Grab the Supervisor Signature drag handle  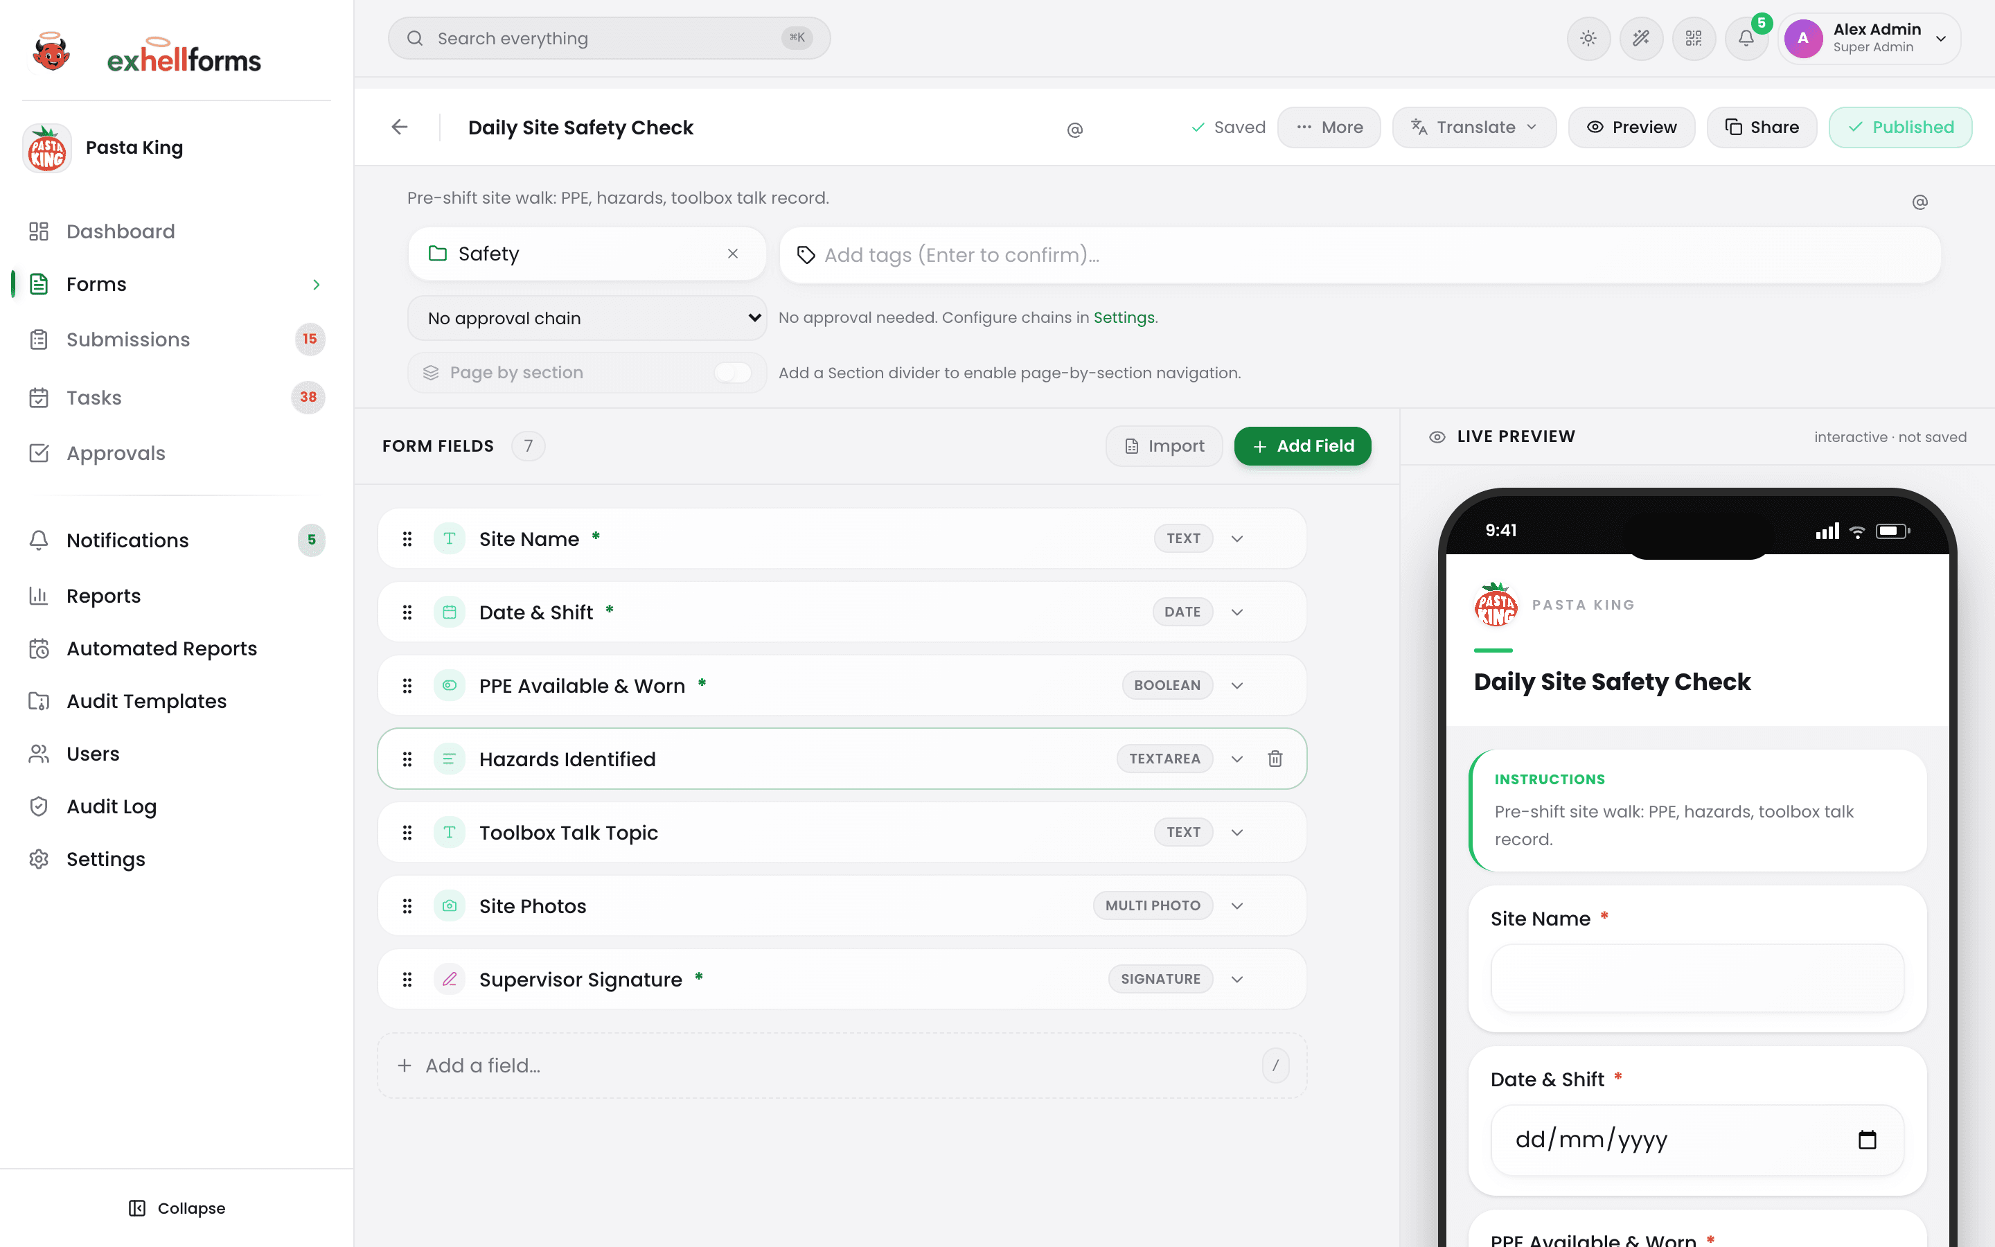(407, 979)
